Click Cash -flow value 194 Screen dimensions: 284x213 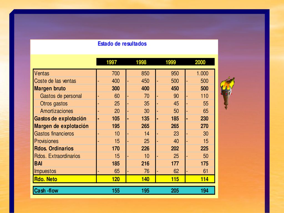pos(204,191)
